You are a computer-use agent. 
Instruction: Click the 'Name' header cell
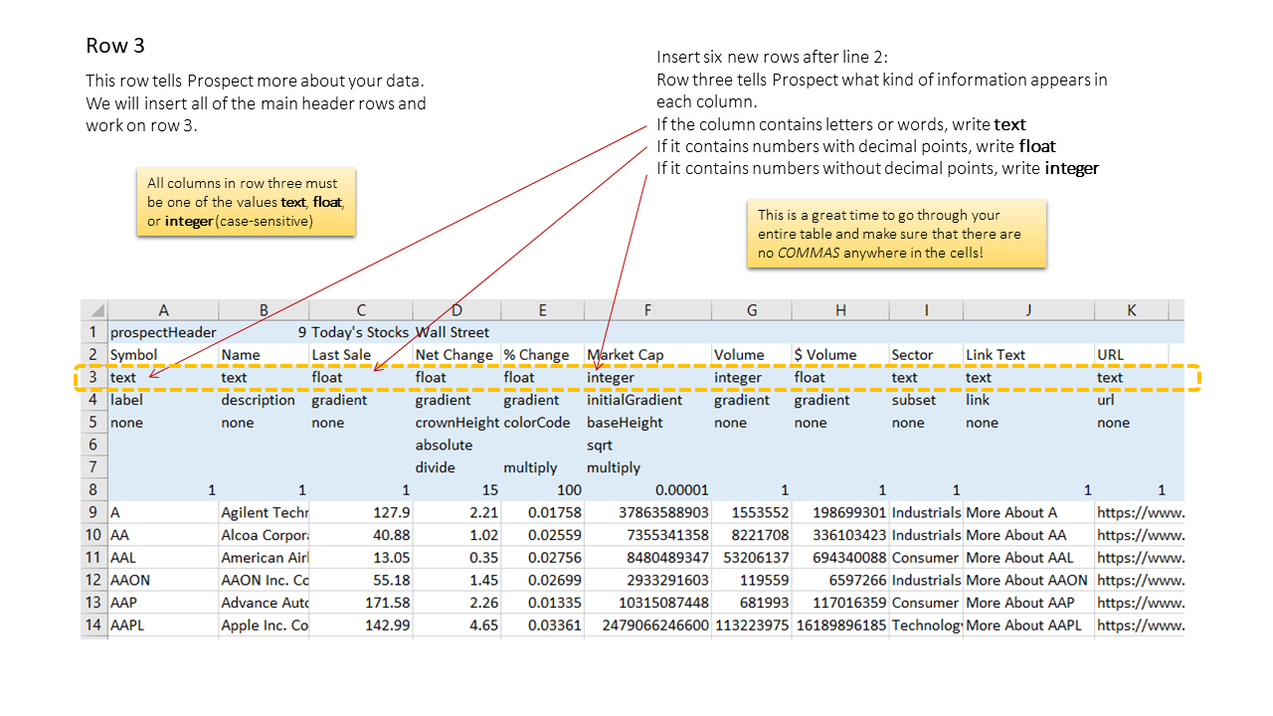(x=264, y=355)
